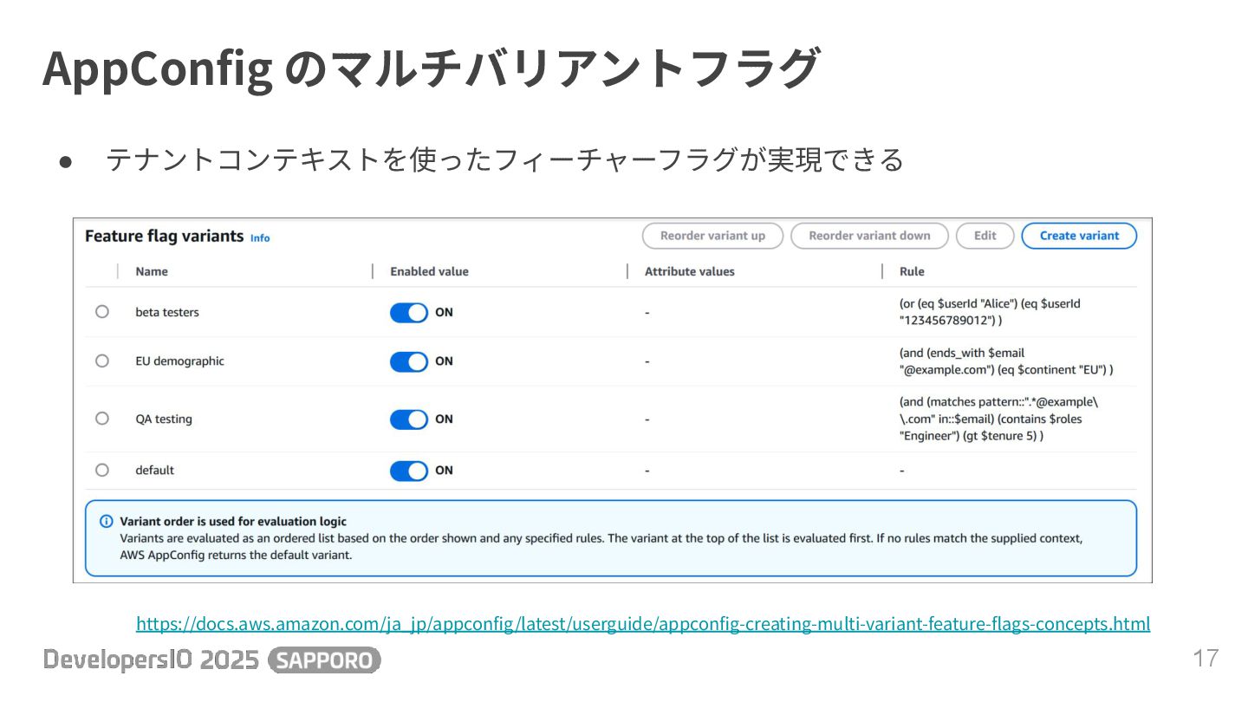Click the slide number 17
The image size is (1248, 702).
click(1206, 658)
